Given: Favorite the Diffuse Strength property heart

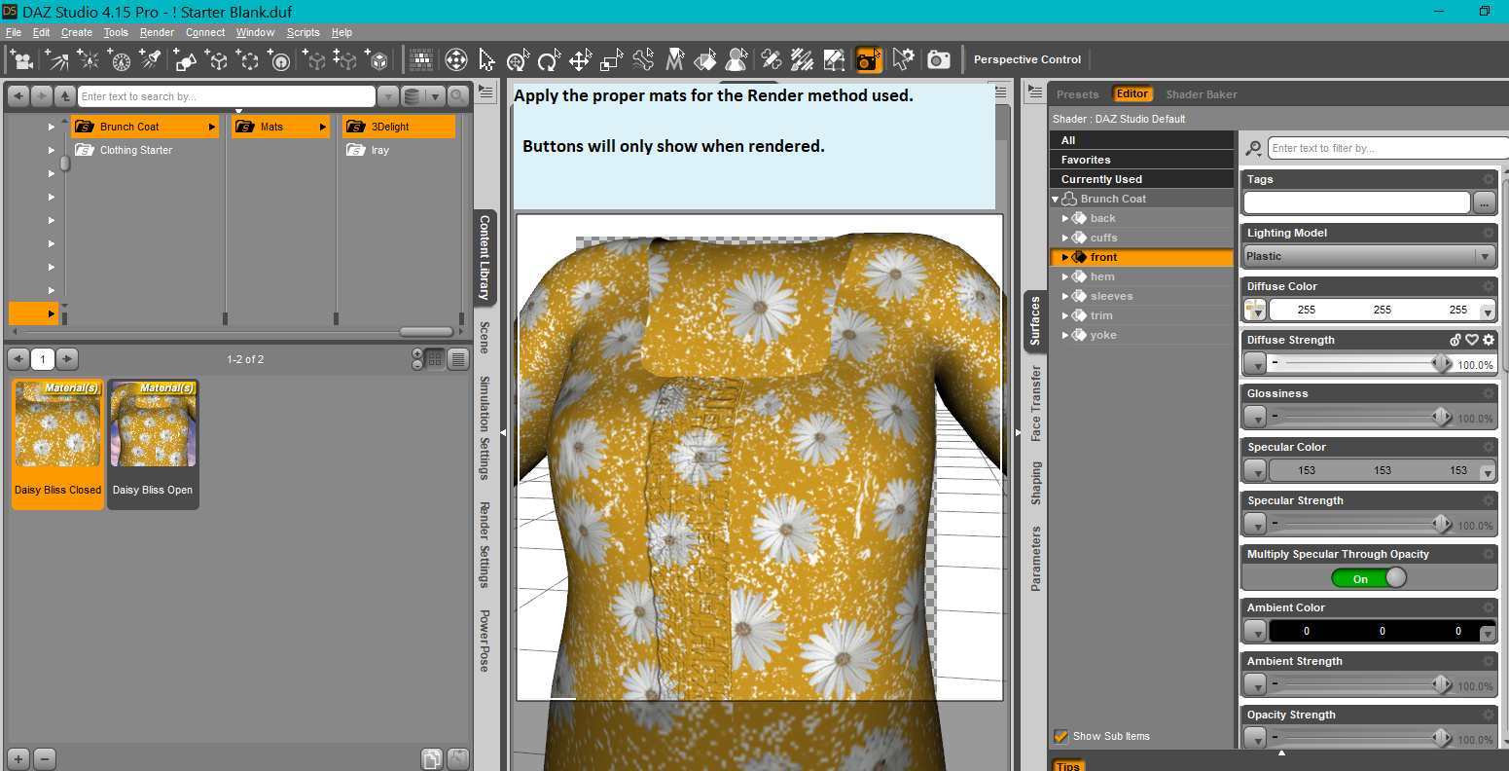Looking at the screenshot, I should (x=1472, y=340).
